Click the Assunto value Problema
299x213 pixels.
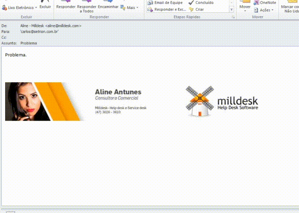[29, 43]
